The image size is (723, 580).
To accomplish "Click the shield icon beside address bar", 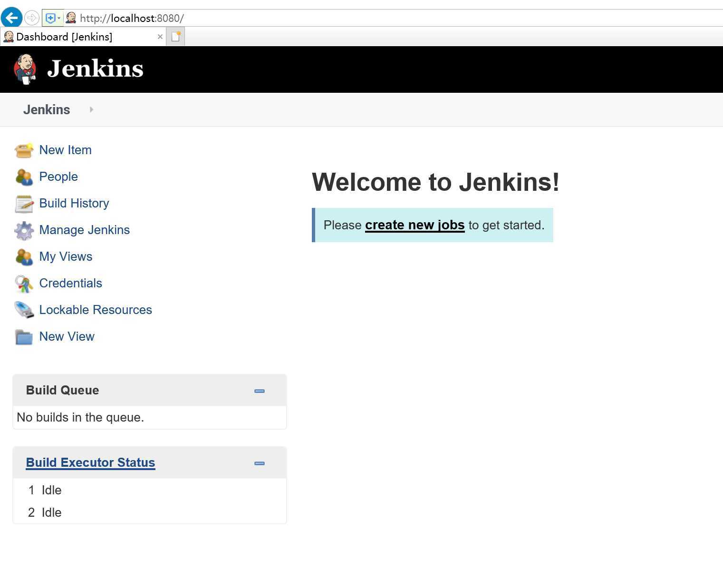I will 50,18.
